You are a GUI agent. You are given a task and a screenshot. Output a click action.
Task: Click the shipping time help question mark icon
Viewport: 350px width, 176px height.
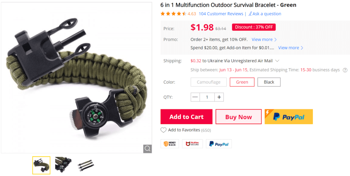click(345, 70)
